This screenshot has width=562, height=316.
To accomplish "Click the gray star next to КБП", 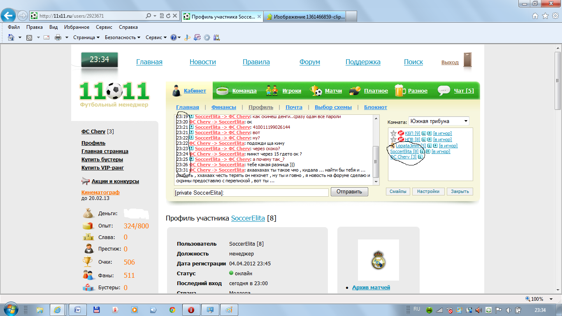I will (x=393, y=133).
